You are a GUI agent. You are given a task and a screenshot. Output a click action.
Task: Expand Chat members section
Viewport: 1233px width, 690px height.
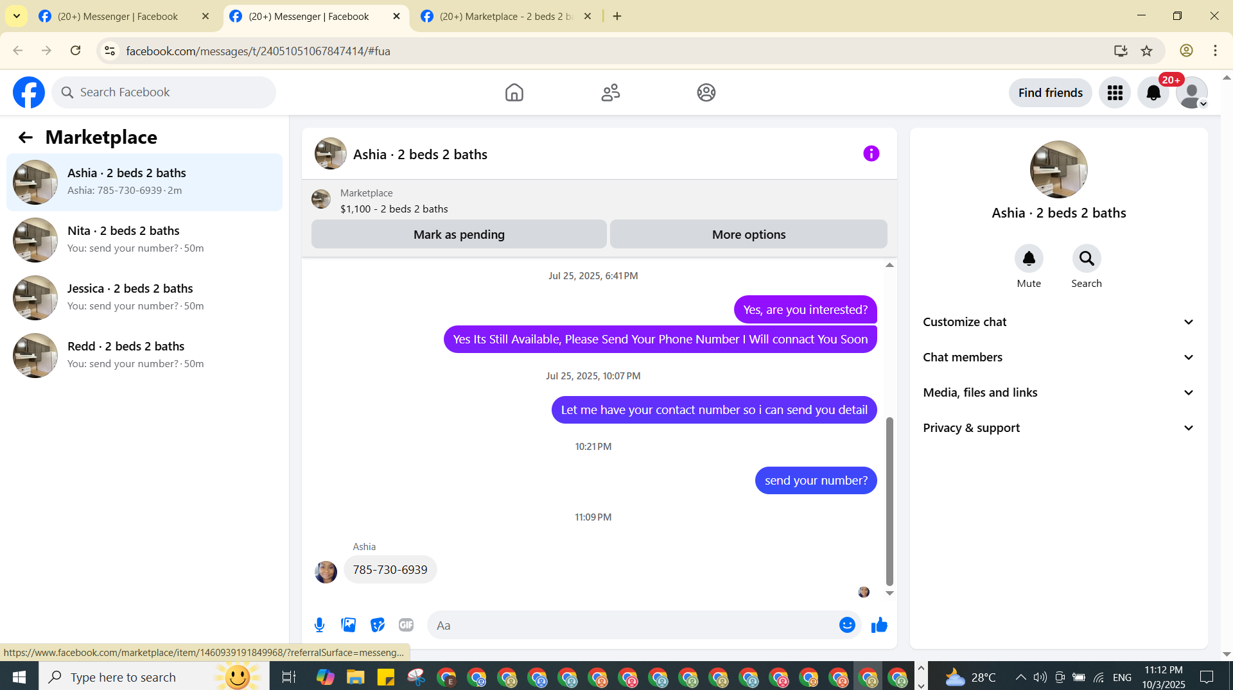[1059, 358]
